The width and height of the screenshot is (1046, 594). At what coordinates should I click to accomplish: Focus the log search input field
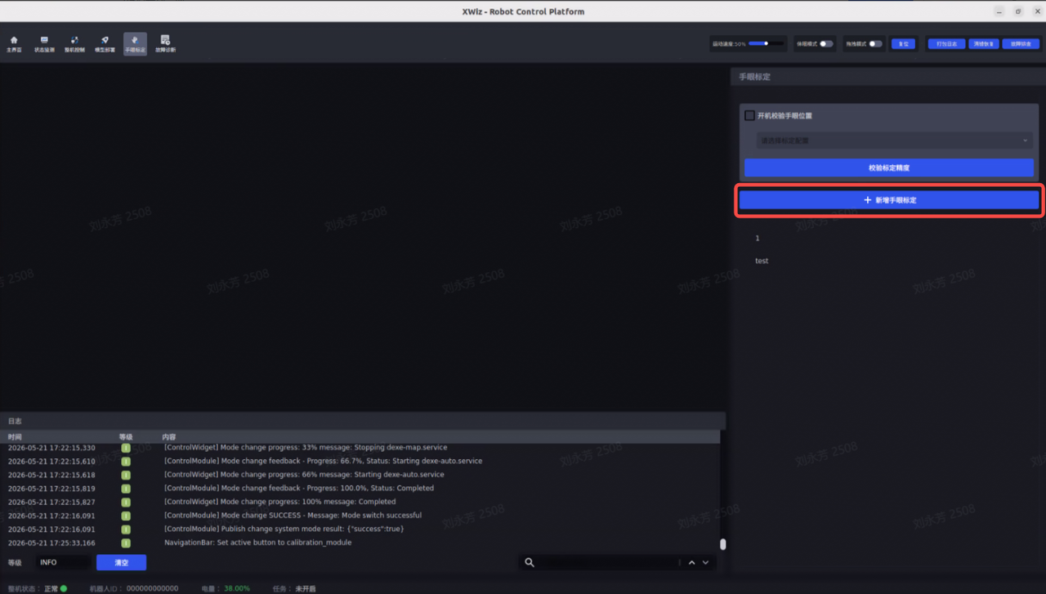coord(609,562)
